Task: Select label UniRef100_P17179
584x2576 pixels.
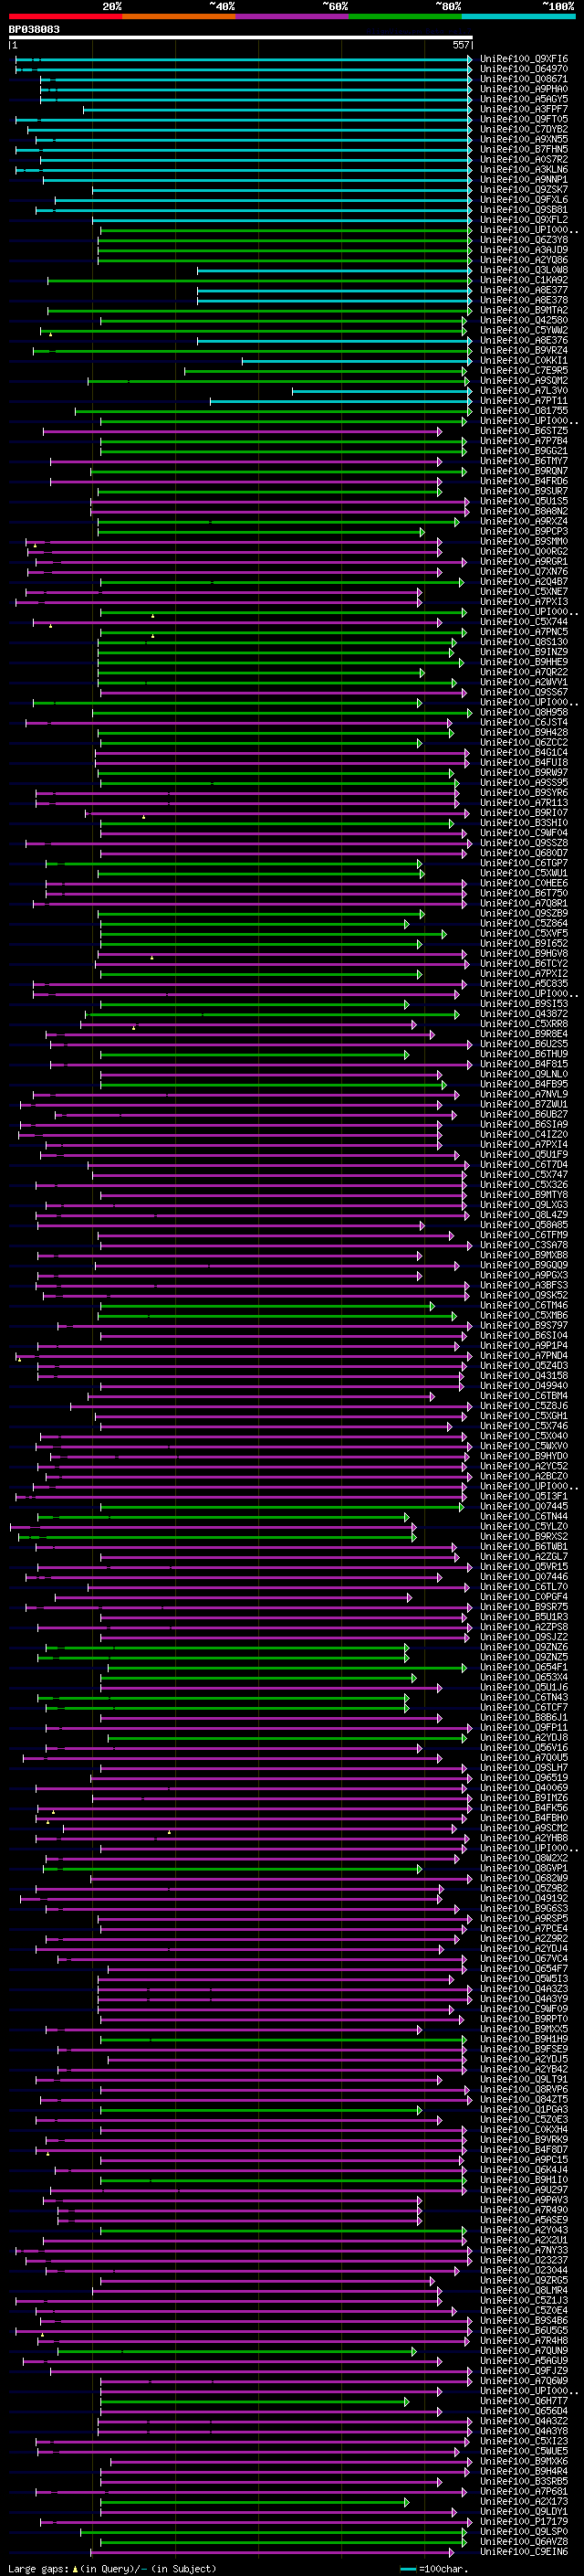Action: point(524,2521)
